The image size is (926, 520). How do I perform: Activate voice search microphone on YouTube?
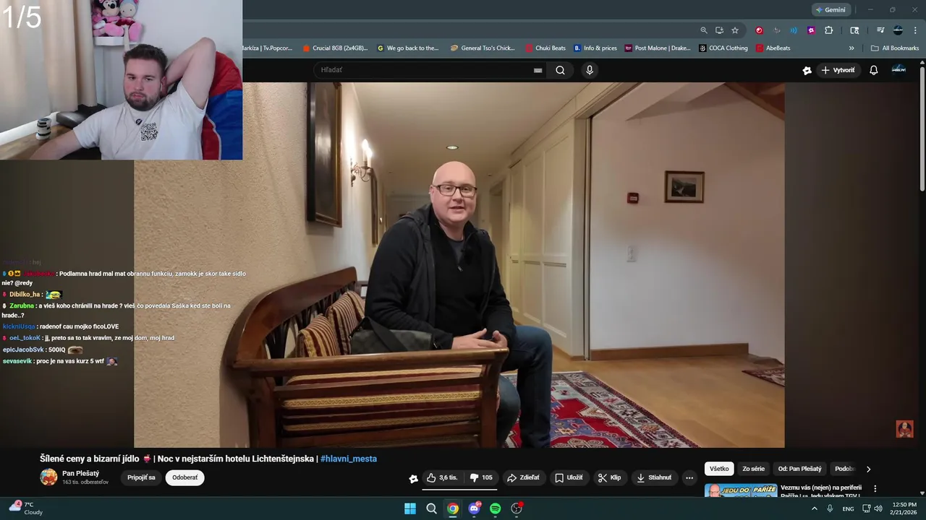point(590,70)
